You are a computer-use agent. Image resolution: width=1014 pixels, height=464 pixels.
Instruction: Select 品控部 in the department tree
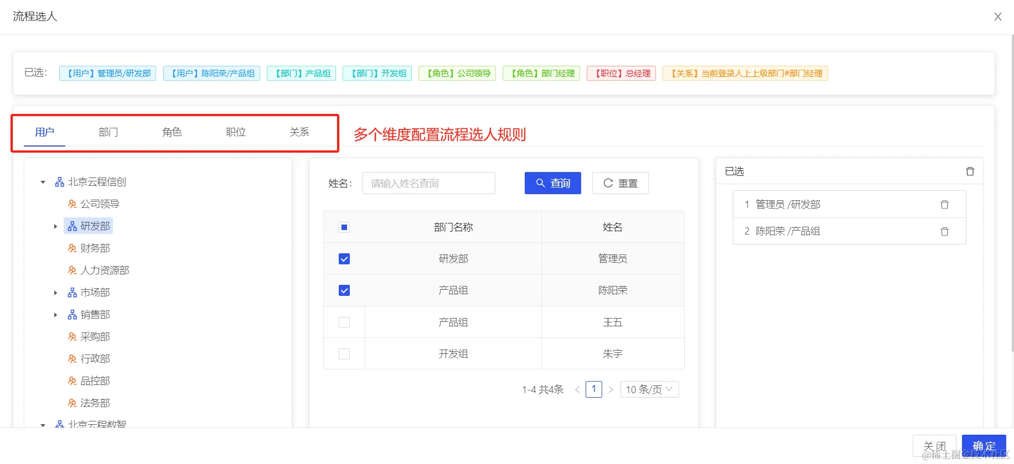coord(95,381)
